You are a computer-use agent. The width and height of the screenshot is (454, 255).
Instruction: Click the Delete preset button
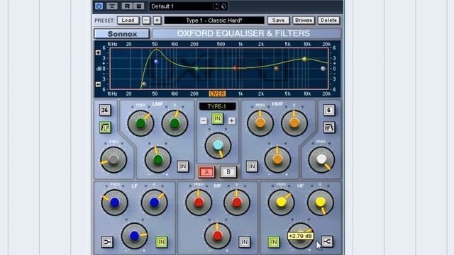click(x=328, y=21)
